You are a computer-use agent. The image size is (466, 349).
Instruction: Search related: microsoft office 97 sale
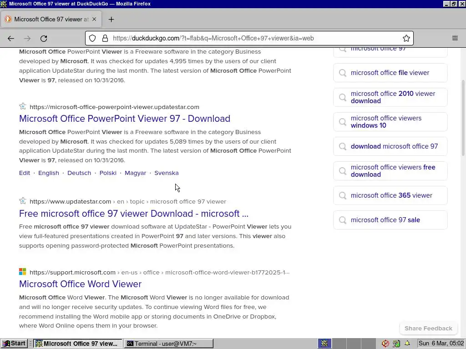pyautogui.click(x=390, y=220)
